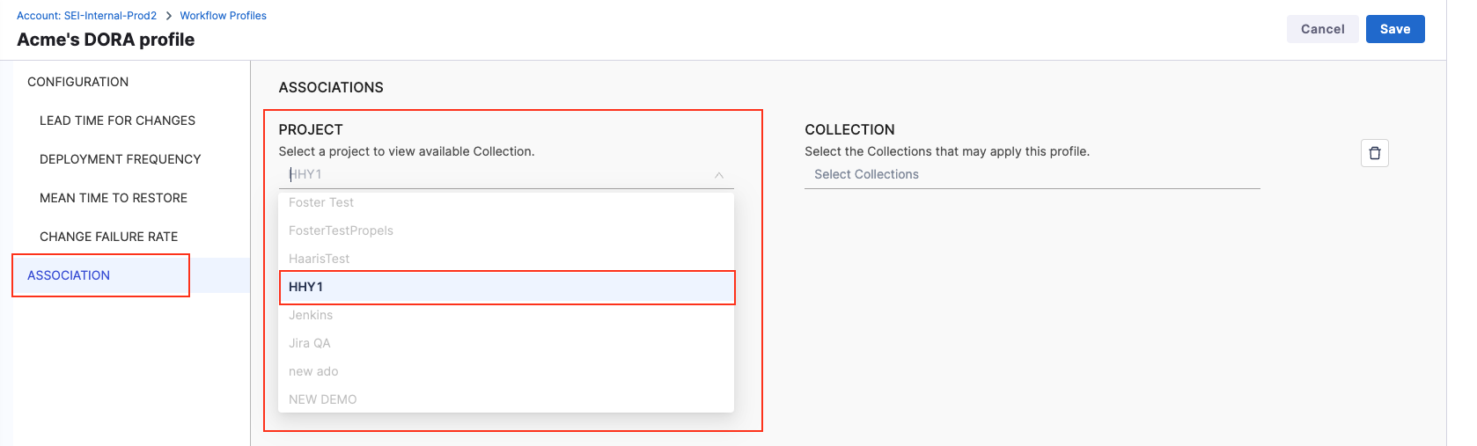Go to Deployment Frequency section
Viewport: 1477px width, 446px height.
pyautogui.click(x=120, y=159)
